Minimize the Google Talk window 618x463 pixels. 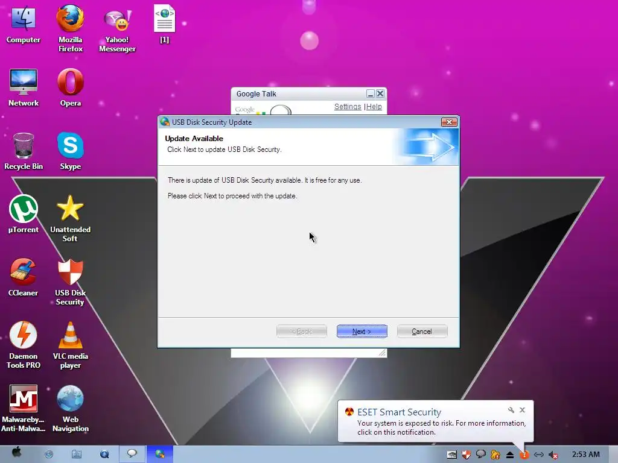(370, 93)
